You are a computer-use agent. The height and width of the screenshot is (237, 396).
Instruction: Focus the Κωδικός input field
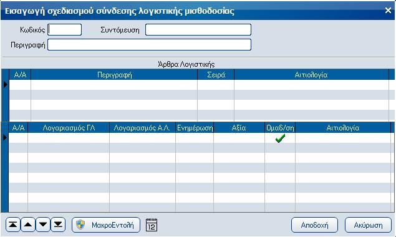pyautogui.click(x=65, y=30)
